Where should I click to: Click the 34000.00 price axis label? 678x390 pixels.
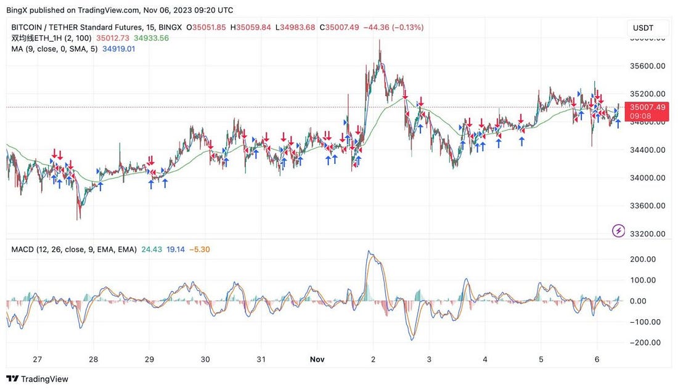(x=648, y=177)
